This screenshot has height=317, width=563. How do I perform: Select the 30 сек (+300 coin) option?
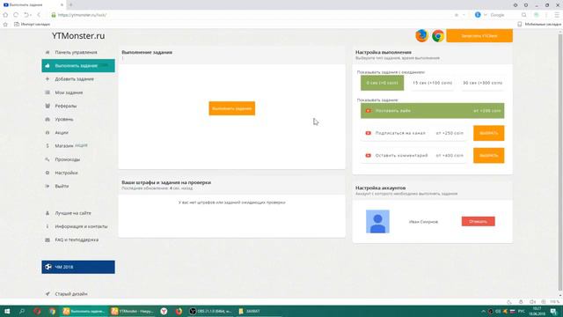[483, 83]
